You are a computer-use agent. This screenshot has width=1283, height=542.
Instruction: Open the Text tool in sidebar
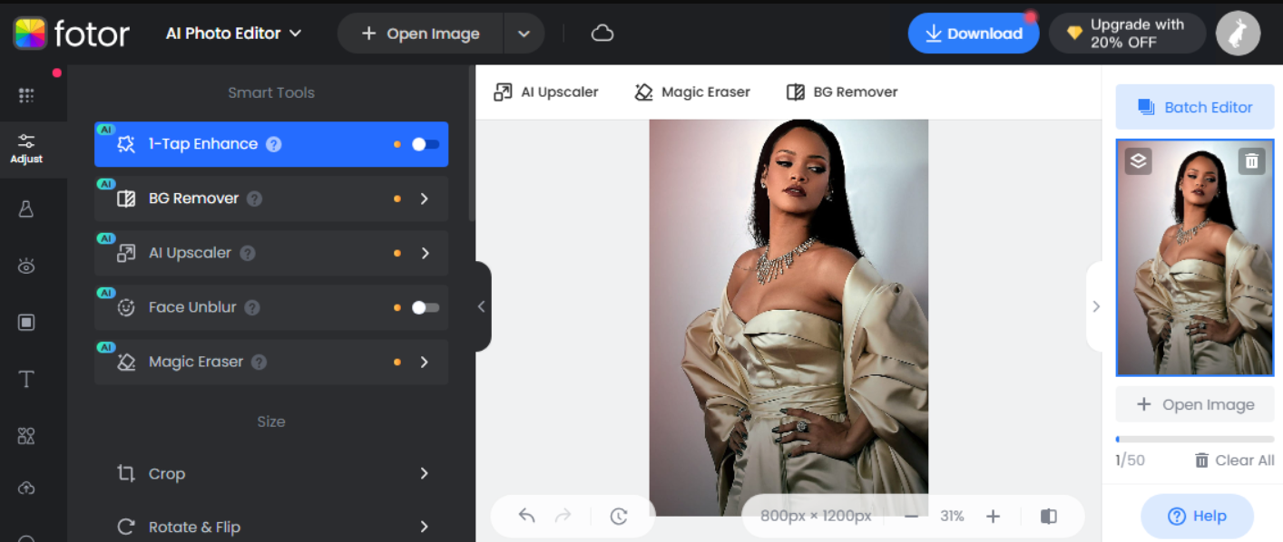click(26, 379)
